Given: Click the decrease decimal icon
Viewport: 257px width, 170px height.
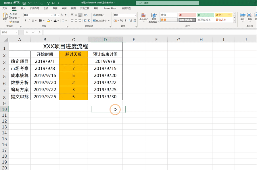Looking at the screenshot, I should (x=135, y=21).
